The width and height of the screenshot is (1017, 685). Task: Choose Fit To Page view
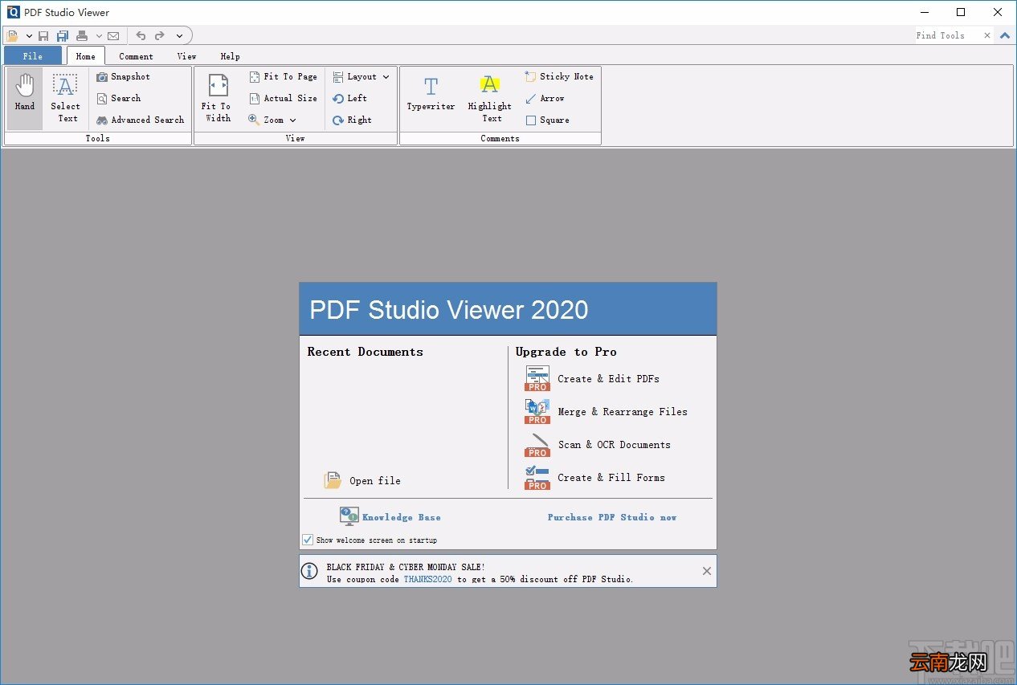pyautogui.click(x=284, y=76)
